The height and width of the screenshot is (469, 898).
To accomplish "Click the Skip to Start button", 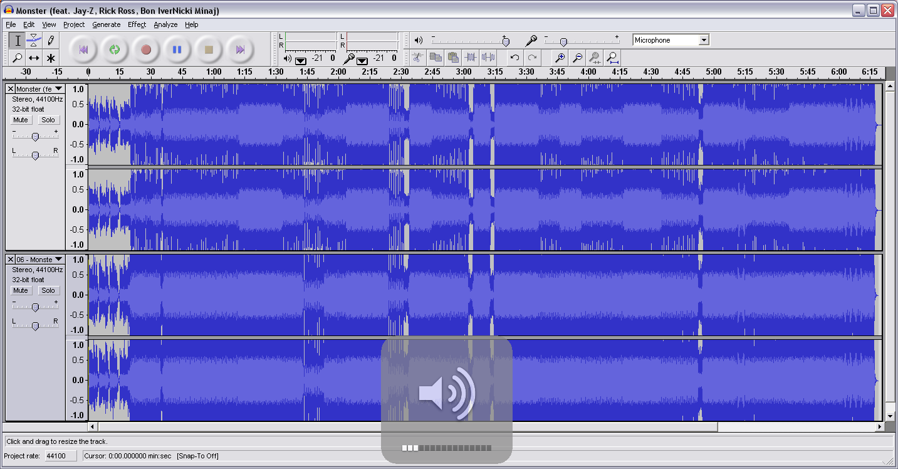I will point(83,50).
